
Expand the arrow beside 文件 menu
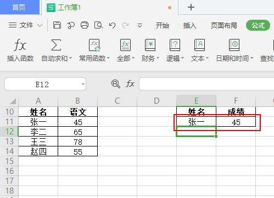tap(40, 25)
